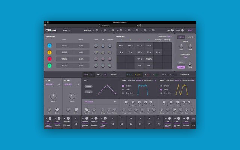Enable modulation slot 4 power icon
This screenshot has width=240, height=150.
76,124
